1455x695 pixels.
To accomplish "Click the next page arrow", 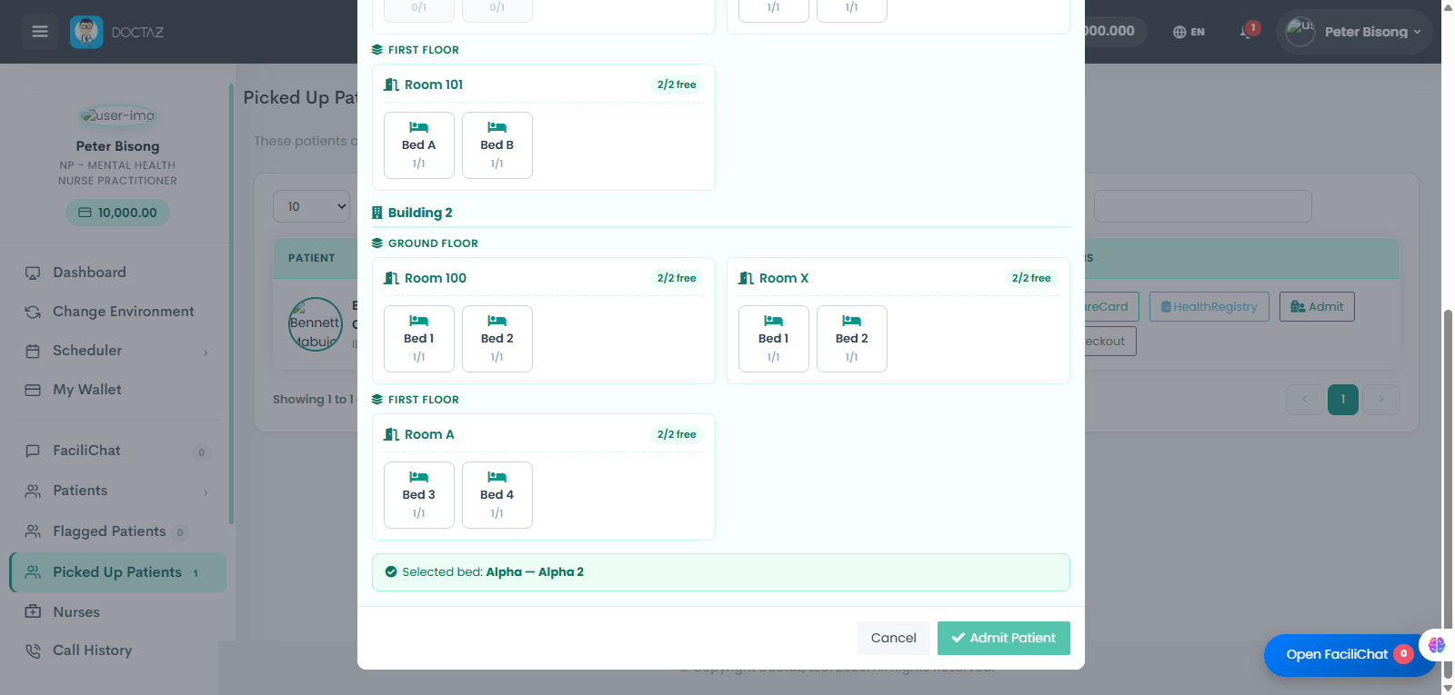I will tap(1381, 399).
